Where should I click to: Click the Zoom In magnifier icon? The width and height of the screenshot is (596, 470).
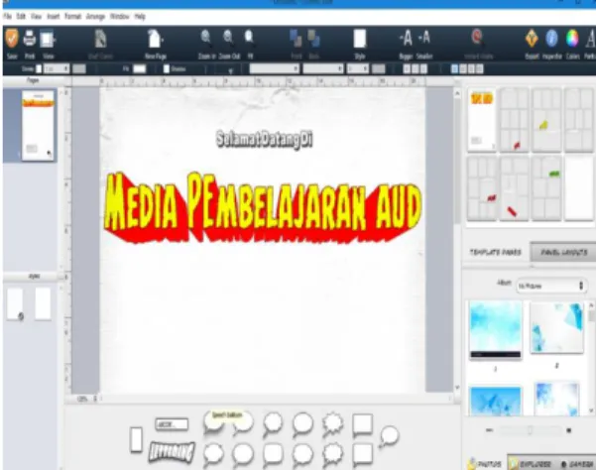point(206,38)
